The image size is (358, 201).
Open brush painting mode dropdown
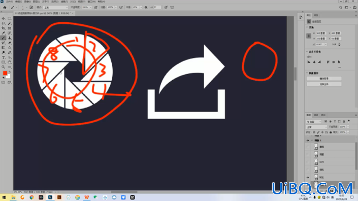pos(55,7)
